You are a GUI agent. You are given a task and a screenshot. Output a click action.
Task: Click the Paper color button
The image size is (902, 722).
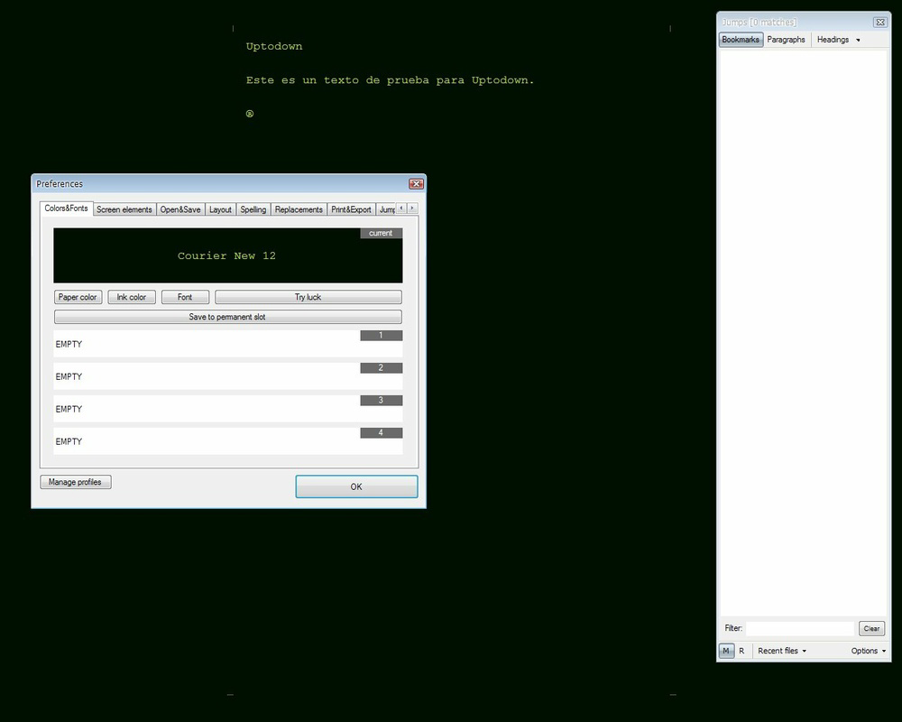78,297
